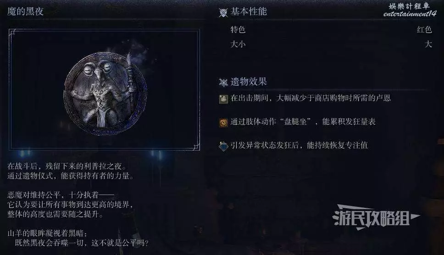Click the 基本性能 section header icon
The width and height of the screenshot is (444, 255).
click(223, 12)
